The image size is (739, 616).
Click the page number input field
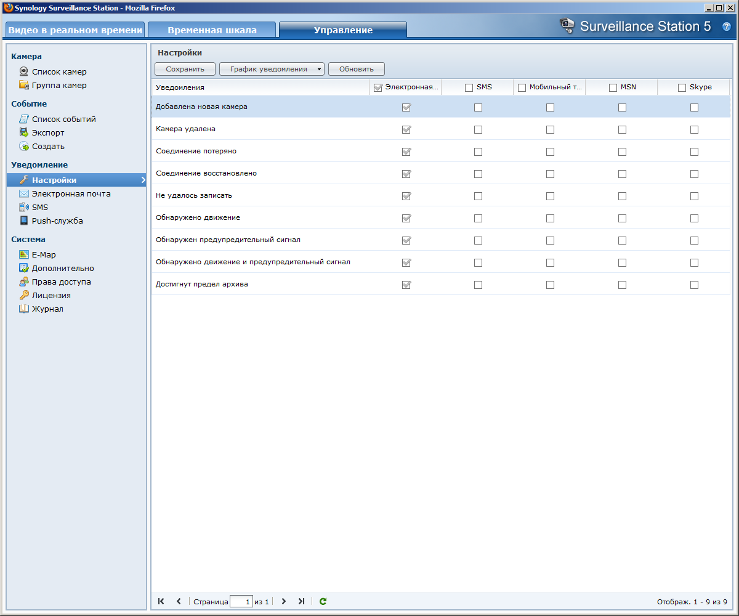pyautogui.click(x=241, y=601)
